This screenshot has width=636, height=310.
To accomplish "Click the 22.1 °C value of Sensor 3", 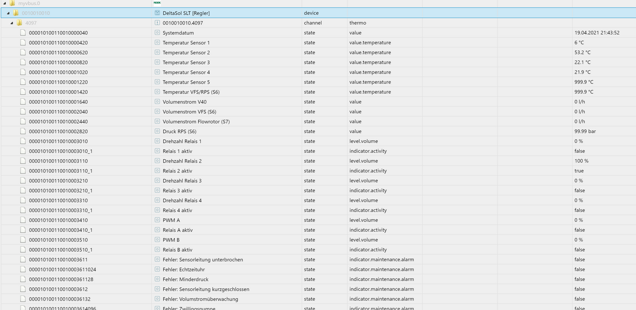I will (582, 62).
